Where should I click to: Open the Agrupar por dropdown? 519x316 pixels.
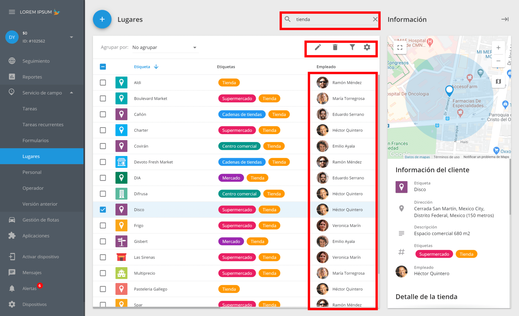pos(165,47)
